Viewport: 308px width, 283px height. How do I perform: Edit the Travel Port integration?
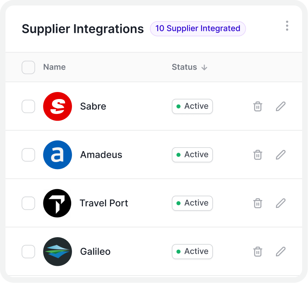click(281, 203)
